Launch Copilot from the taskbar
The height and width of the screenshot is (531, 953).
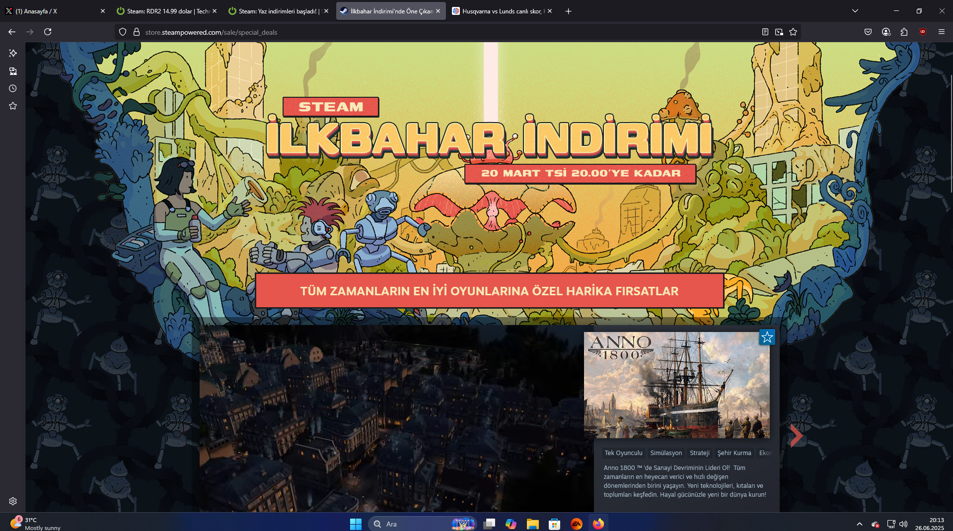point(511,524)
